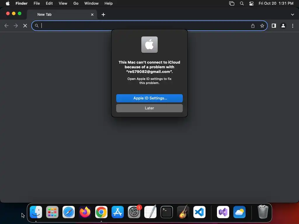This screenshot has height=224, width=299.
Task: Open the Window menu
Action: click(91, 3)
